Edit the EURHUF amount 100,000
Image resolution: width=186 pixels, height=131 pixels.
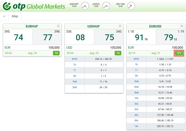click(54, 48)
